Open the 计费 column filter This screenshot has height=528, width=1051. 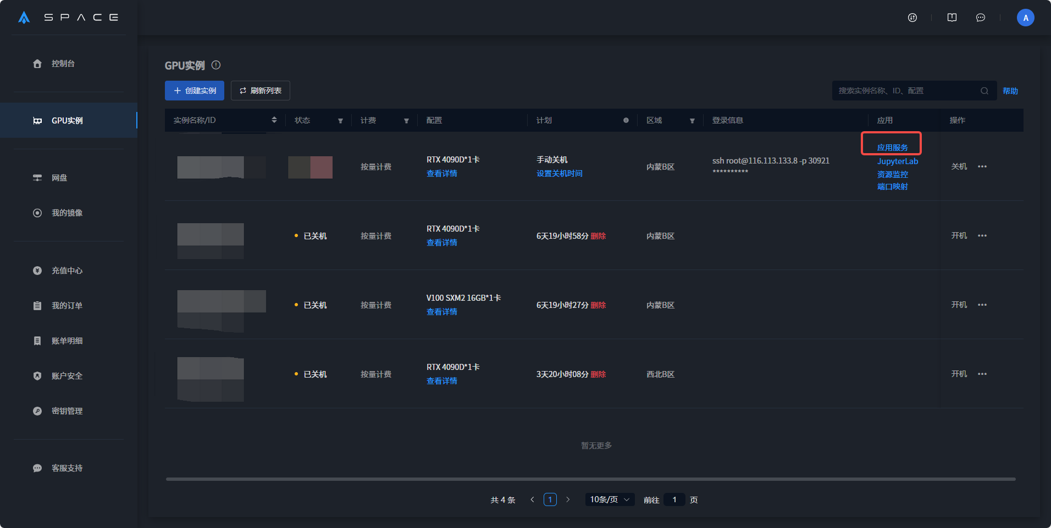[406, 121]
